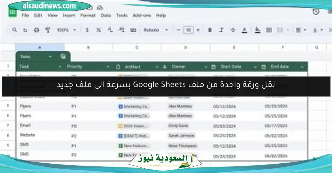This screenshot has width=332, height=173.
Task: Expand the Tasks table name dropdown
Action: (x=50, y=57)
